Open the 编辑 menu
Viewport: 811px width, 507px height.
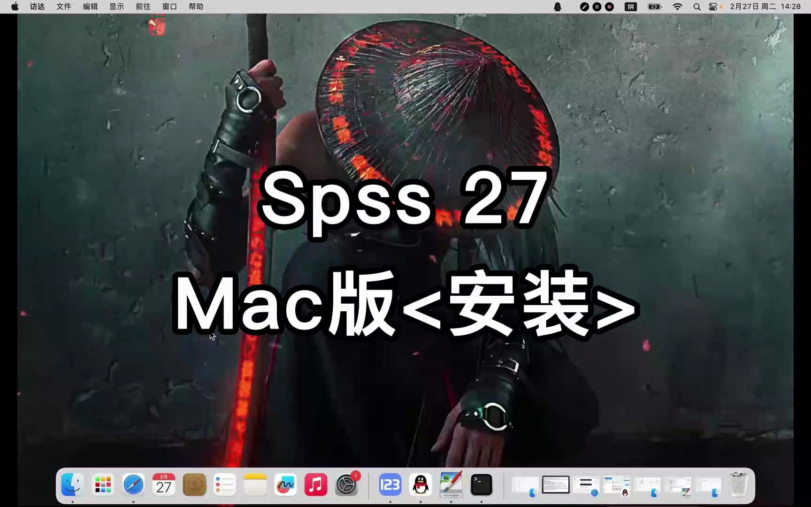(90, 7)
